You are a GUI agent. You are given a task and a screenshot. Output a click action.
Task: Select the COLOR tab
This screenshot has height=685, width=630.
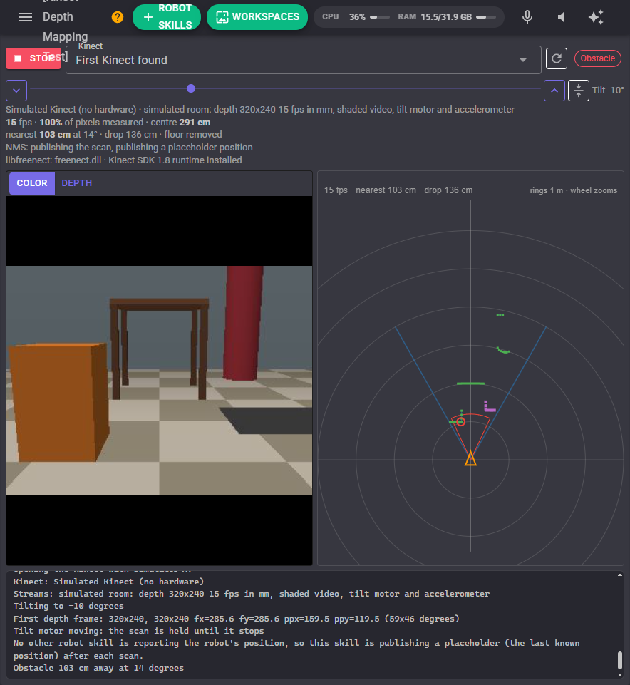32,183
